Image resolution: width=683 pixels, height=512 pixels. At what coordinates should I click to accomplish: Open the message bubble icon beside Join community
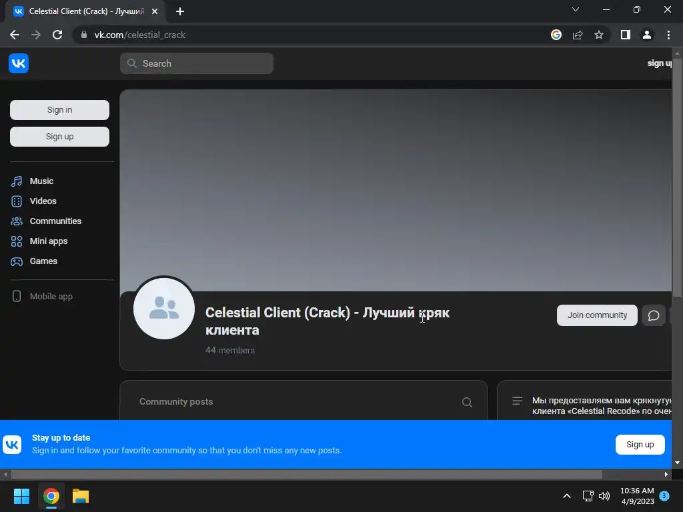pos(654,315)
